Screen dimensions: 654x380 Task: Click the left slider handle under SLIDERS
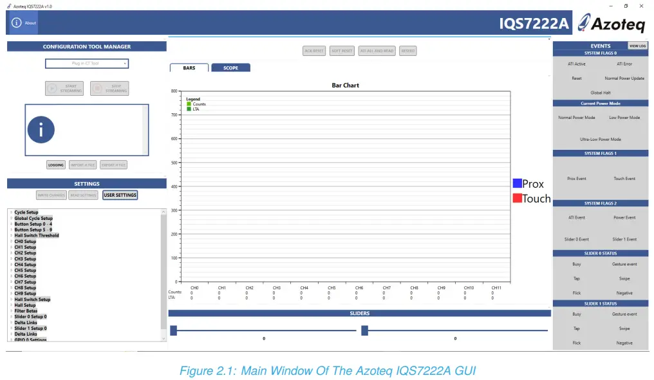point(173,330)
